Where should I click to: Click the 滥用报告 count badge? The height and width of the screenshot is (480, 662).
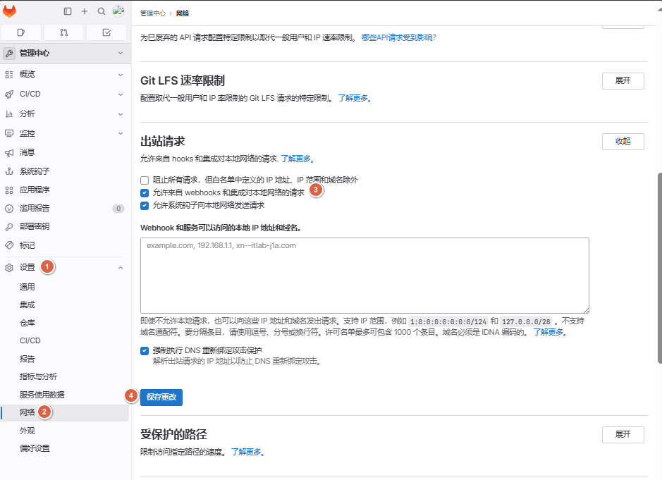click(x=118, y=209)
